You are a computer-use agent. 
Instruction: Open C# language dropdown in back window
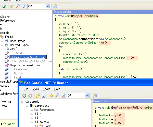pyautogui.click(x=48, y=6)
